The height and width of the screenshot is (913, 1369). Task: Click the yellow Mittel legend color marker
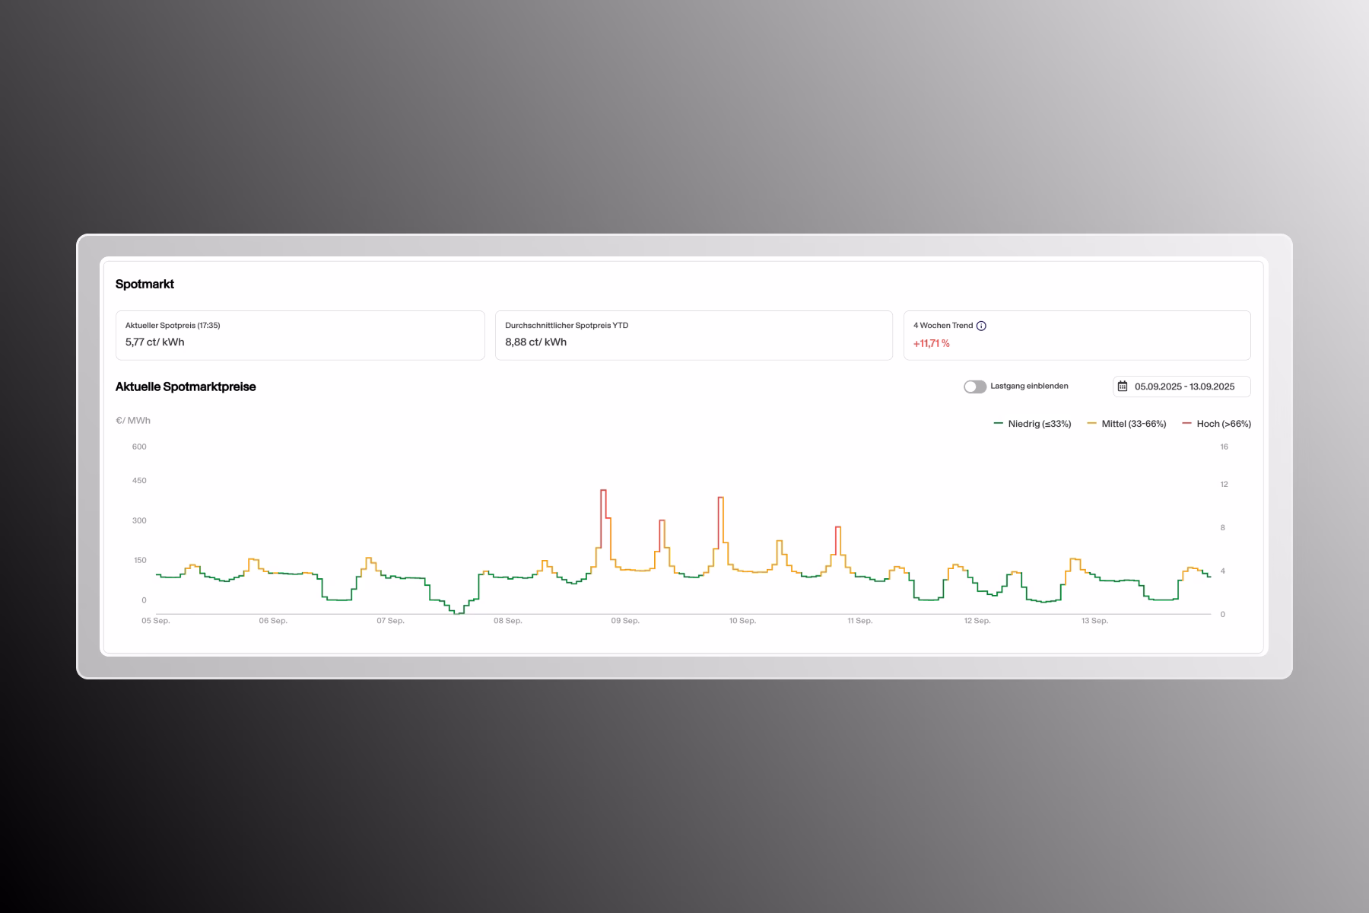click(1091, 423)
